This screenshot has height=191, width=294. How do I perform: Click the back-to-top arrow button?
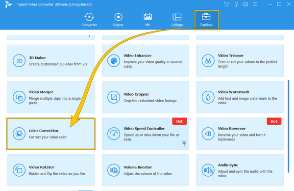point(184,144)
